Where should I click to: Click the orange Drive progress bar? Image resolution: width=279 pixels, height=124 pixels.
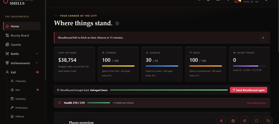coord(206,66)
